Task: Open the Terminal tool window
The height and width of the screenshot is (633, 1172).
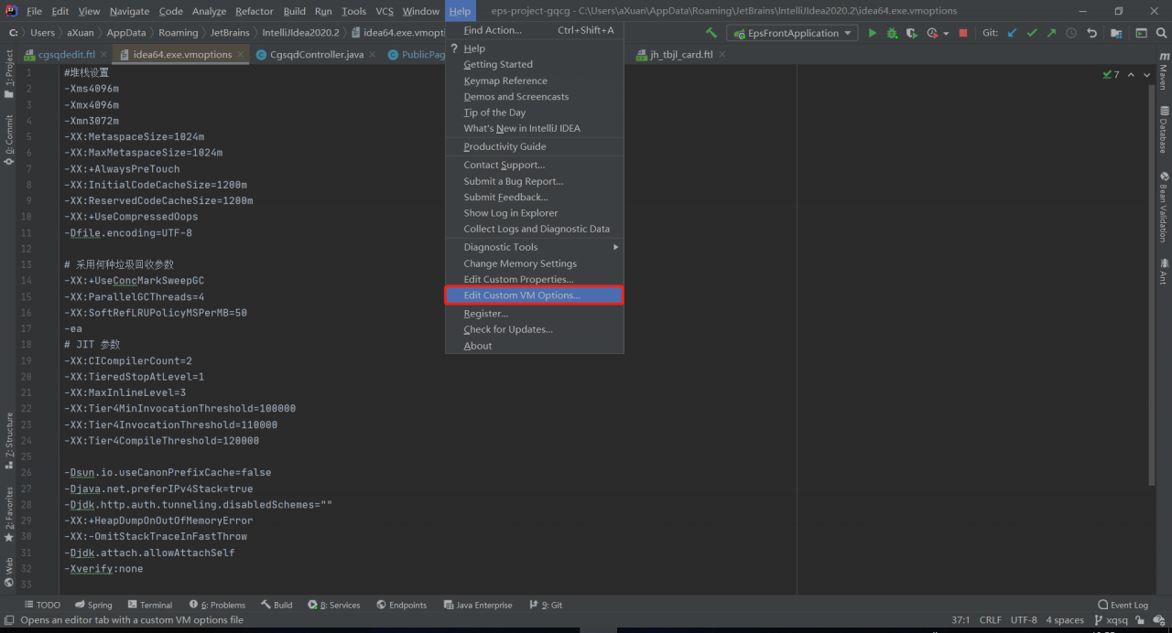Action: (x=150, y=605)
